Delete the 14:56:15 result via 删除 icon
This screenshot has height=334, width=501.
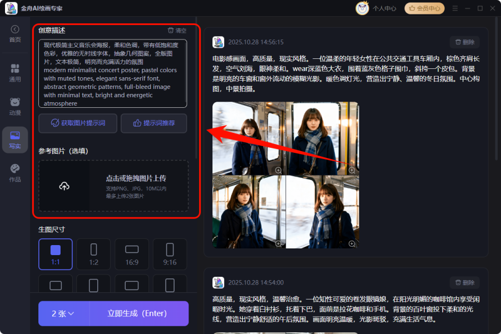(464, 41)
